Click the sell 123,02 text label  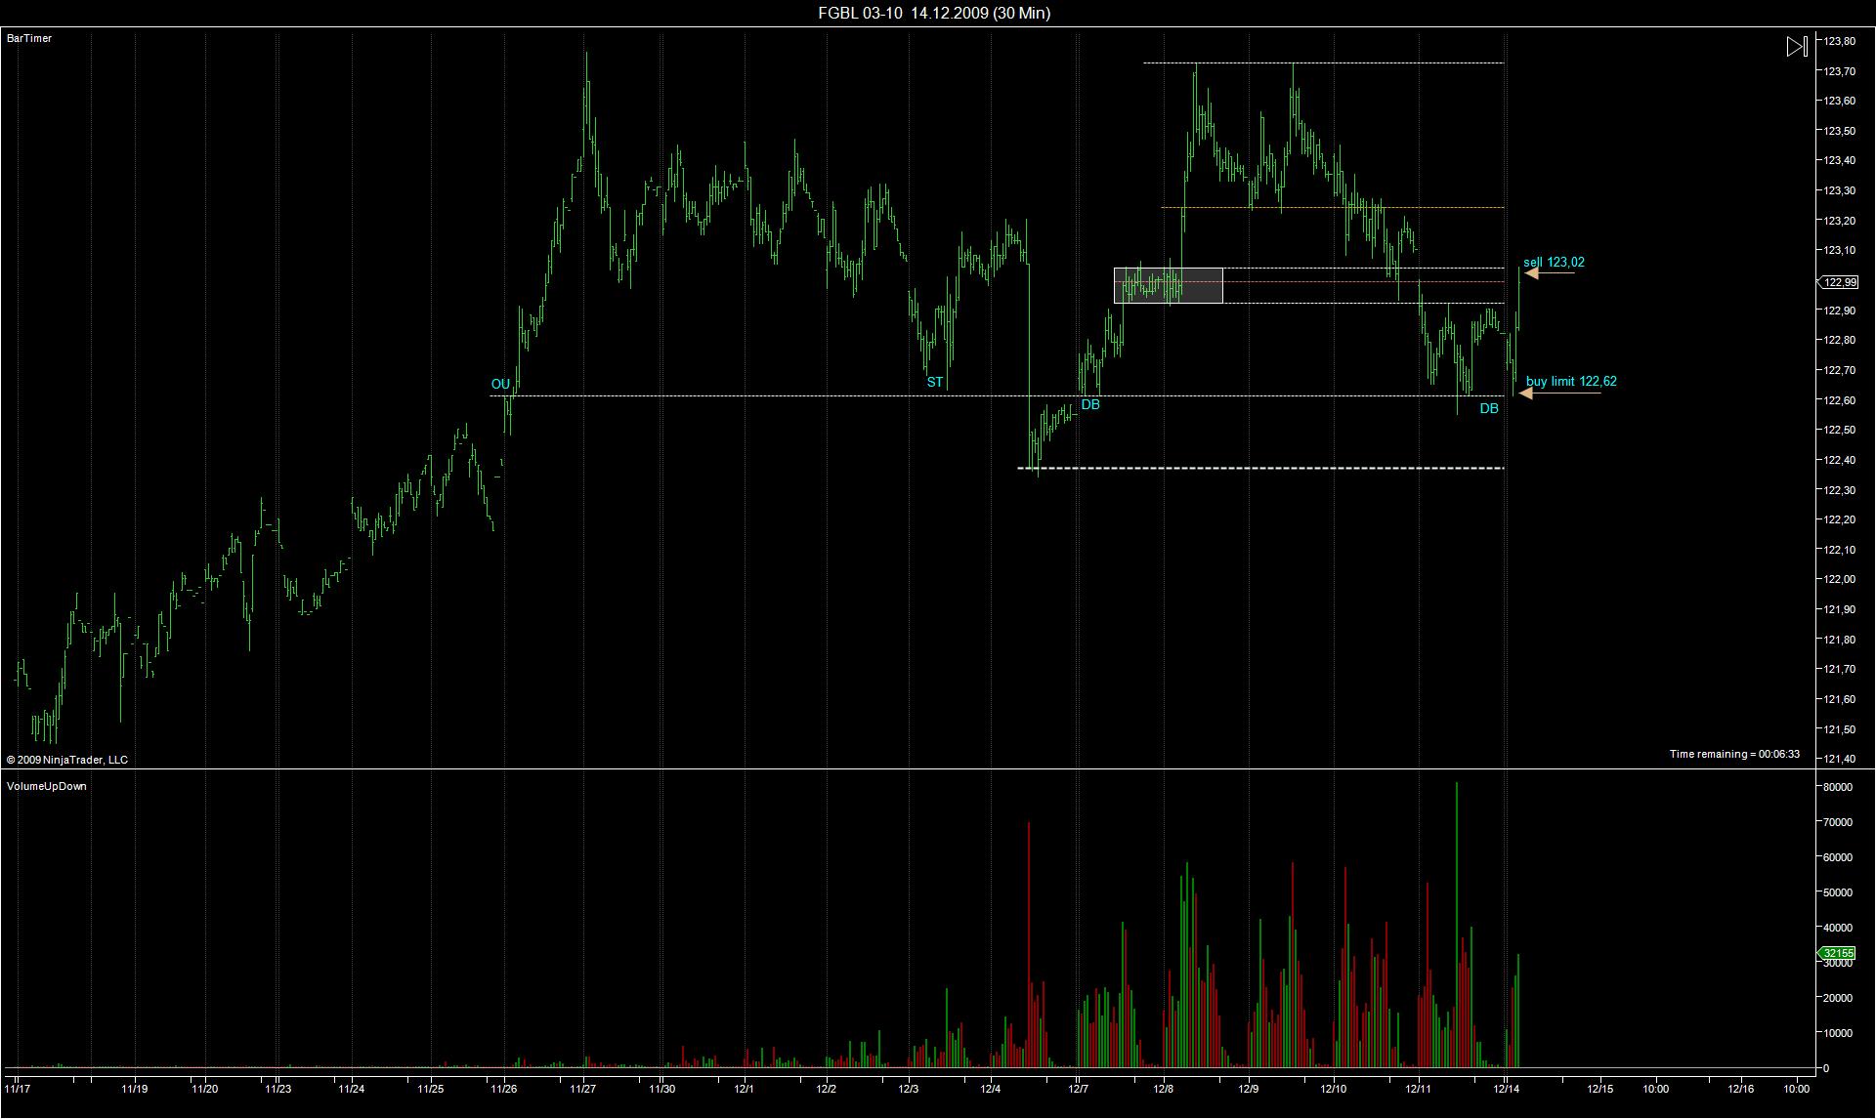click(1554, 262)
